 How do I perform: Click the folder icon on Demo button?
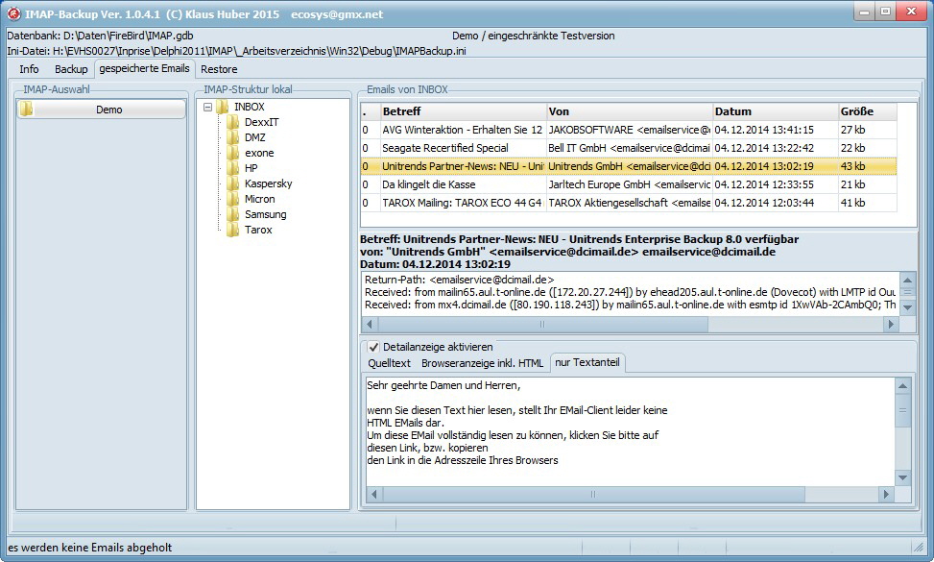click(26, 110)
